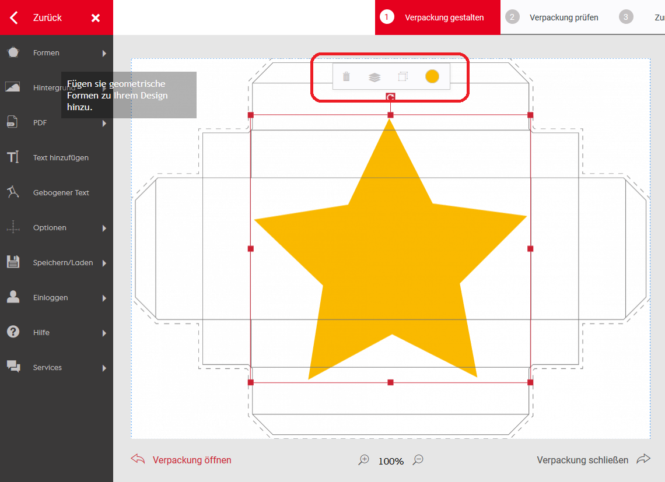Open the PDF menu item
The image size is (665, 482).
tap(40, 123)
